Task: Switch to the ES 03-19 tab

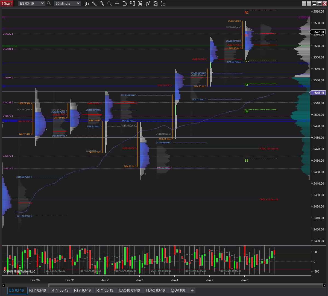Action: pos(17,290)
